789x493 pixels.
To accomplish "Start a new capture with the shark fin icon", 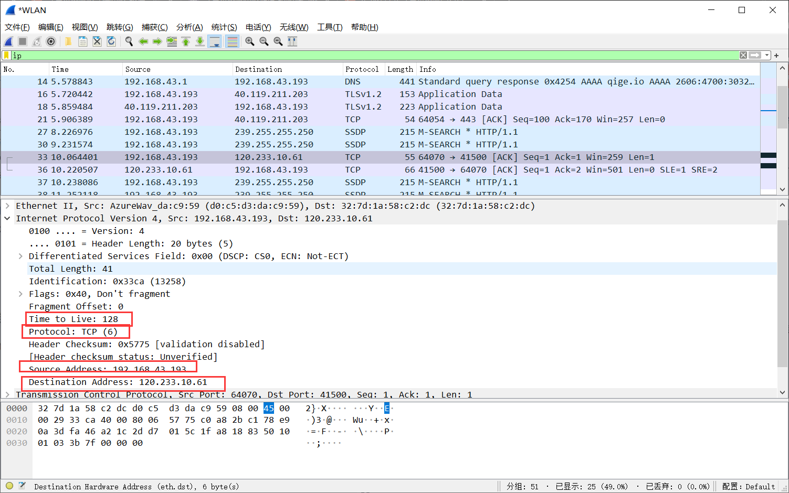I will [x=8, y=41].
